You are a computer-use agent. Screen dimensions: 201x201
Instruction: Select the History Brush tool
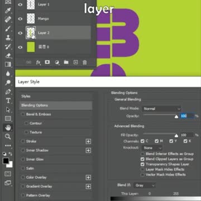[x=8, y=46]
